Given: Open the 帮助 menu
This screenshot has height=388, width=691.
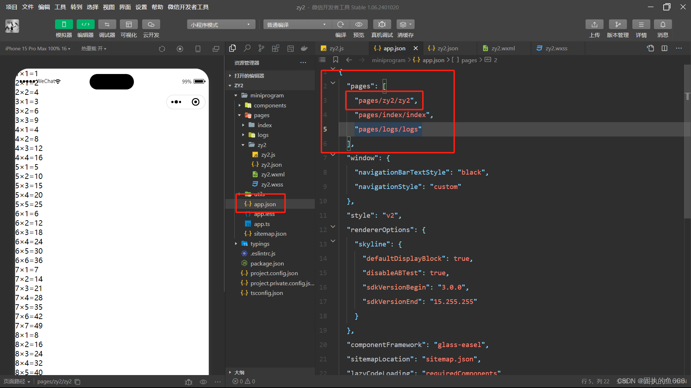Looking at the screenshot, I should tap(157, 7).
